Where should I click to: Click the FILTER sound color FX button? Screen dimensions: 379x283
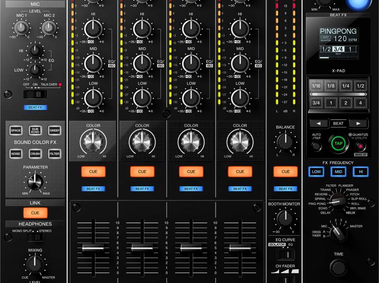(x=54, y=153)
